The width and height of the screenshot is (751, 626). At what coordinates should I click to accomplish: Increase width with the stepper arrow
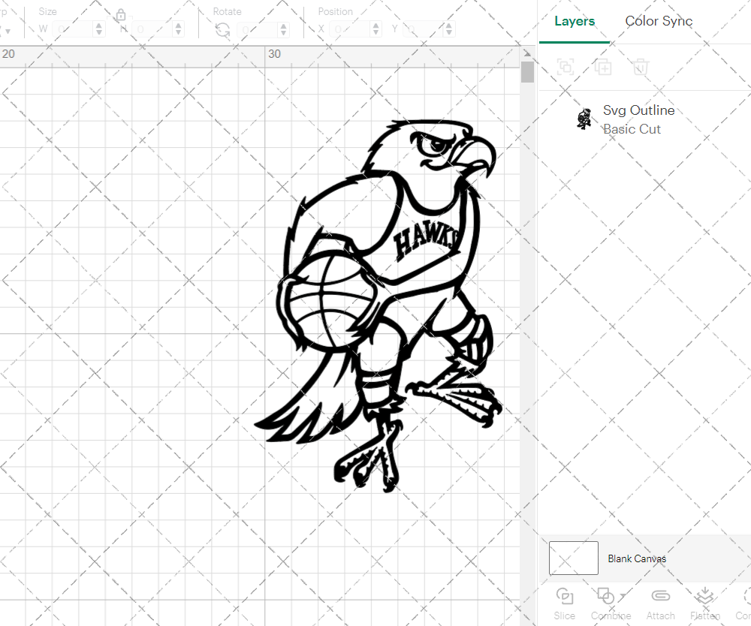tap(98, 24)
